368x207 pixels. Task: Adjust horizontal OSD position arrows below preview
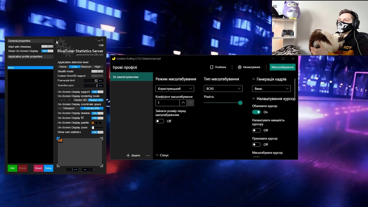tap(76, 170)
